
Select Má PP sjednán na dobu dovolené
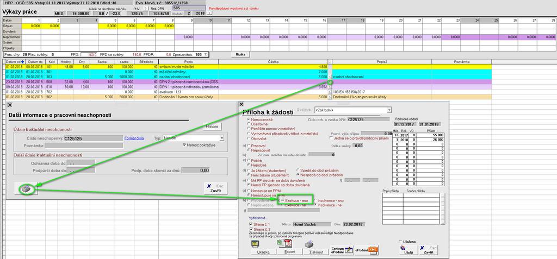click(249, 180)
